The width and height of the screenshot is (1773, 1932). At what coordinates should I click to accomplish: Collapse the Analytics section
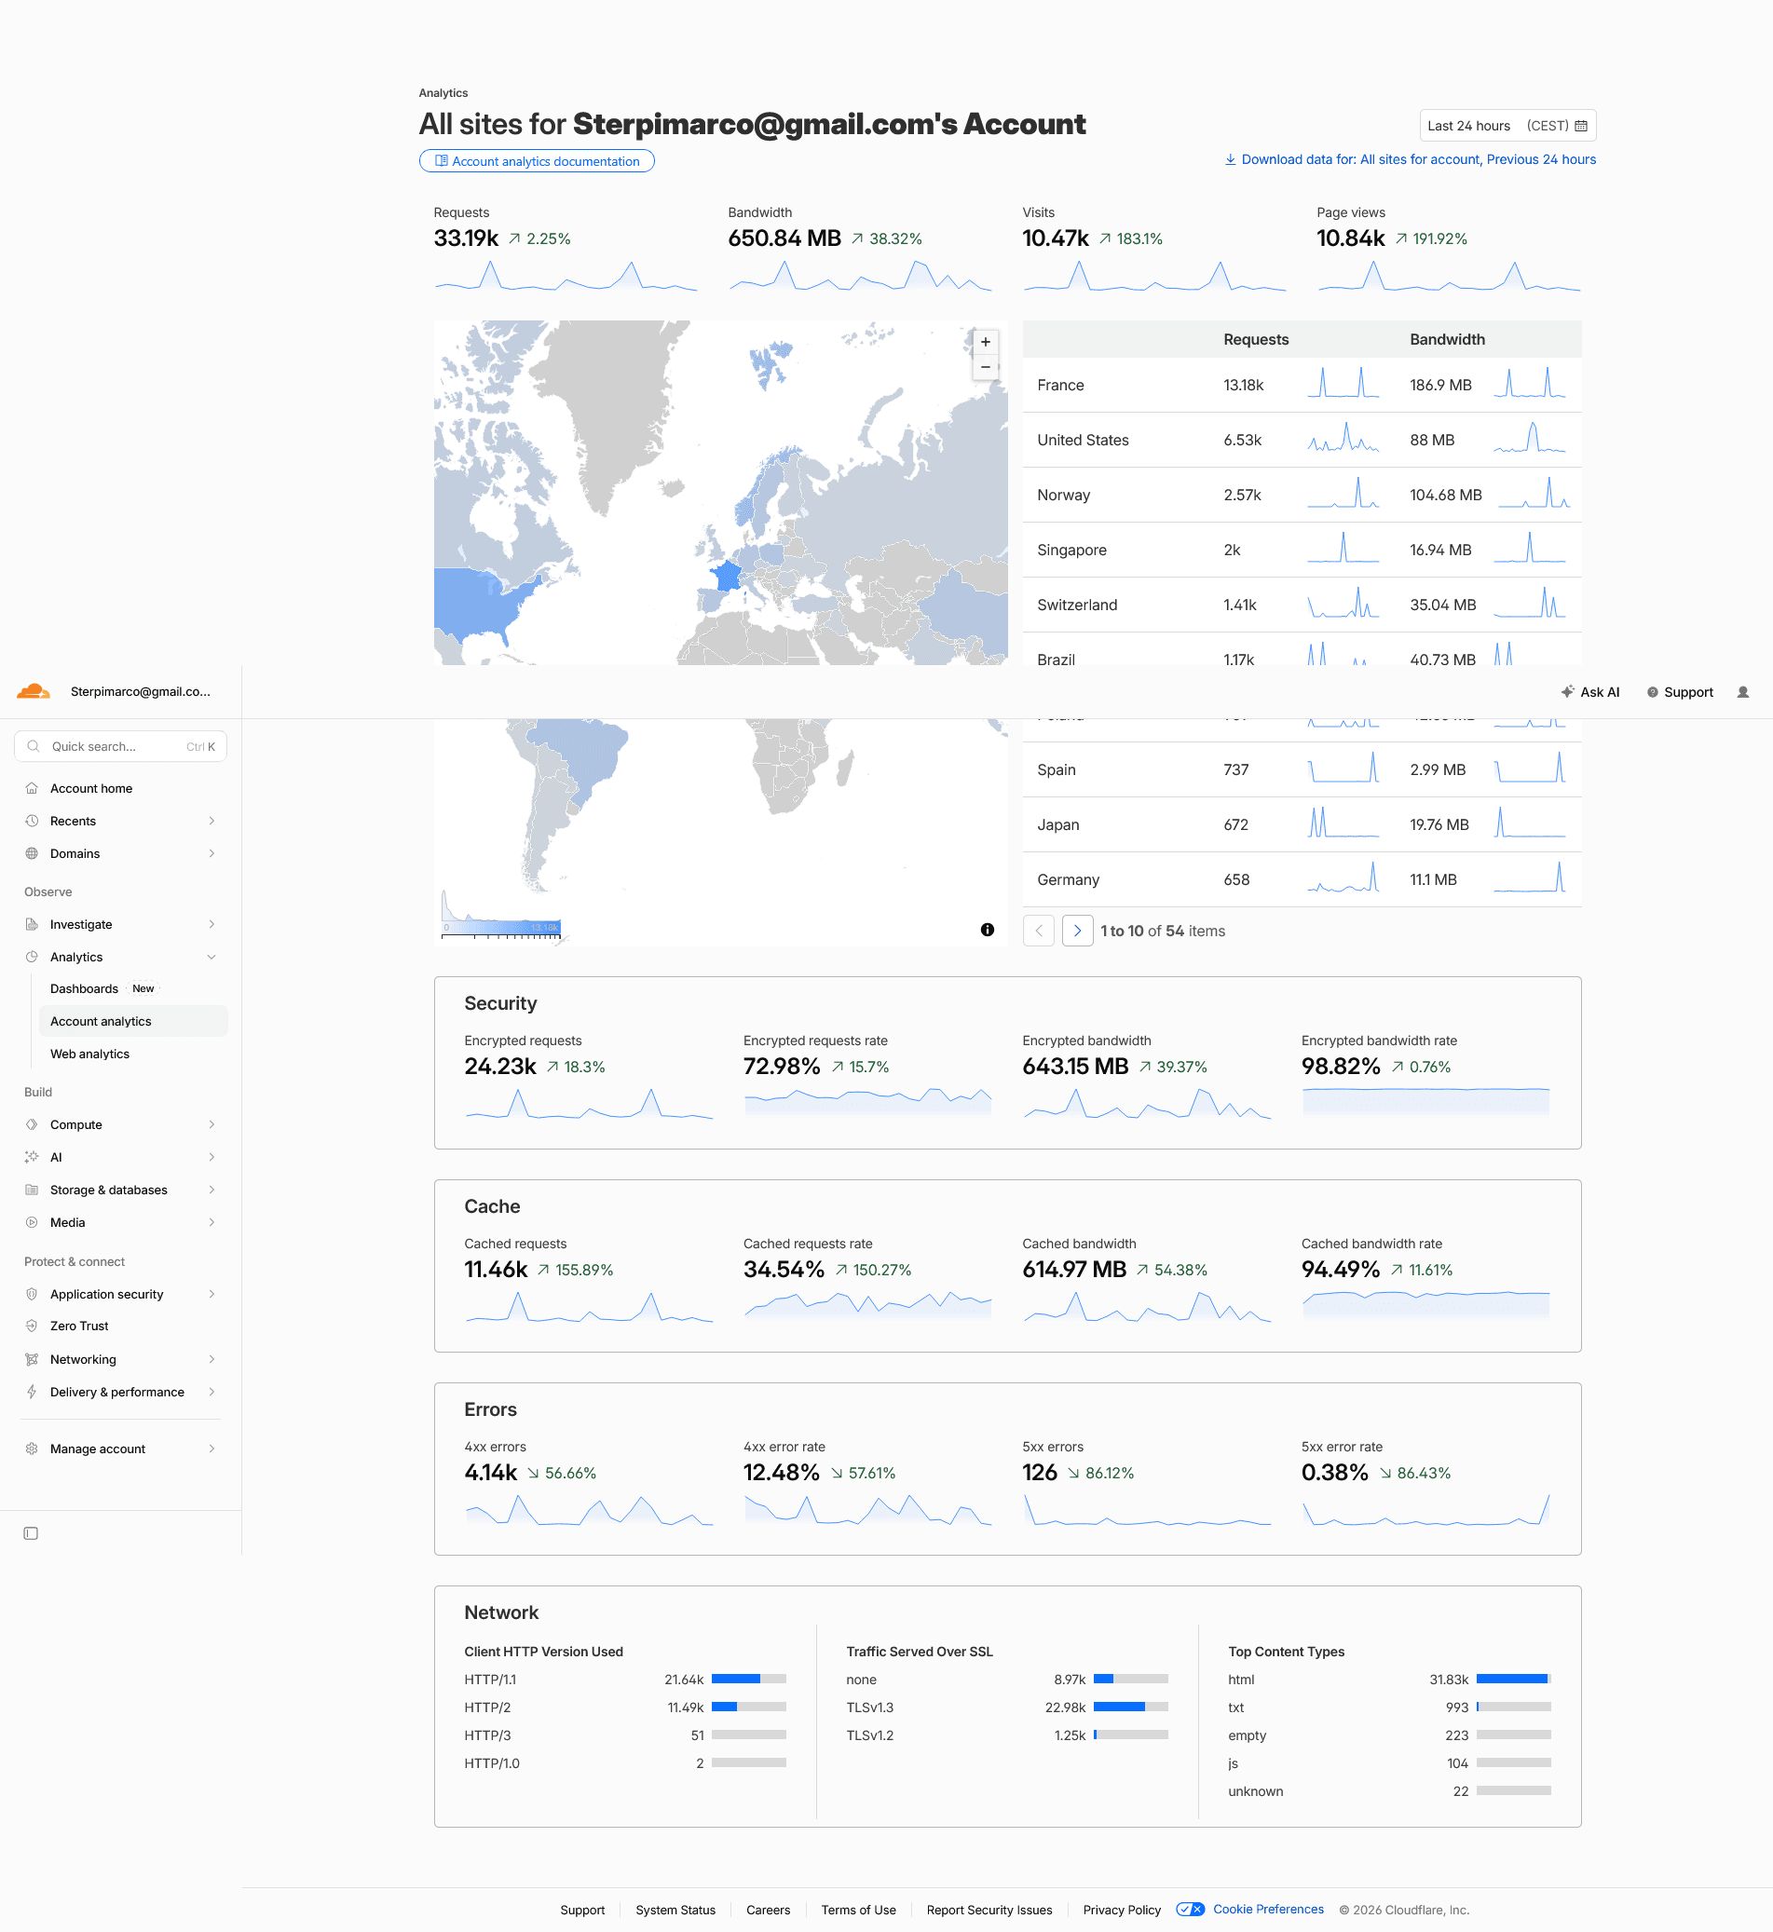[121, 958]
